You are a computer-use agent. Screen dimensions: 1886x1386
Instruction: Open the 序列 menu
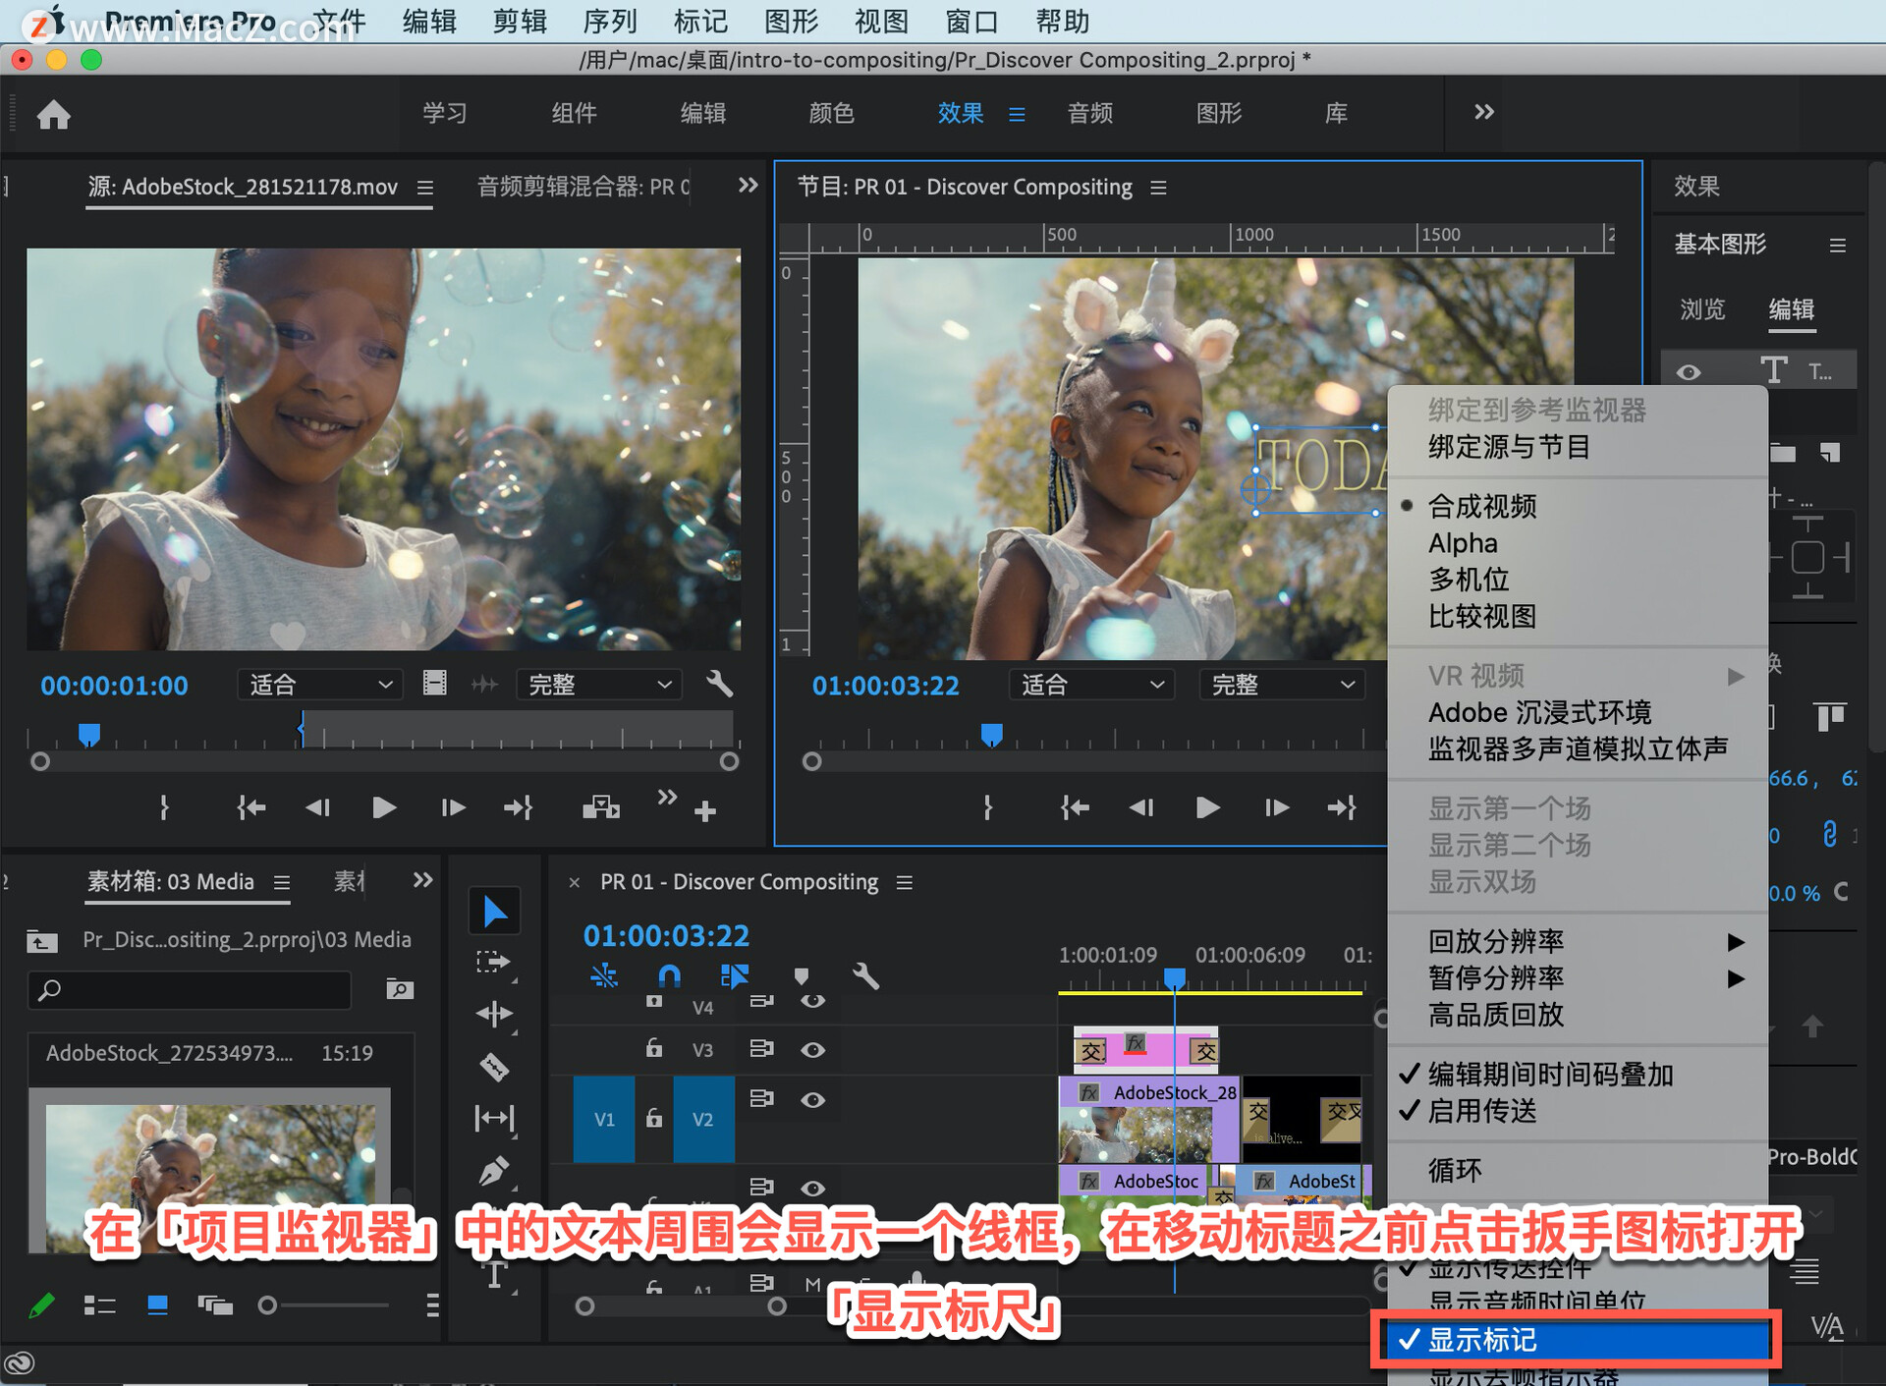tap(609, 21)
